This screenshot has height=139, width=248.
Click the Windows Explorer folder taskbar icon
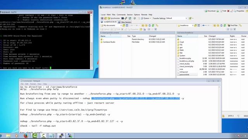[x=9, y=136]
